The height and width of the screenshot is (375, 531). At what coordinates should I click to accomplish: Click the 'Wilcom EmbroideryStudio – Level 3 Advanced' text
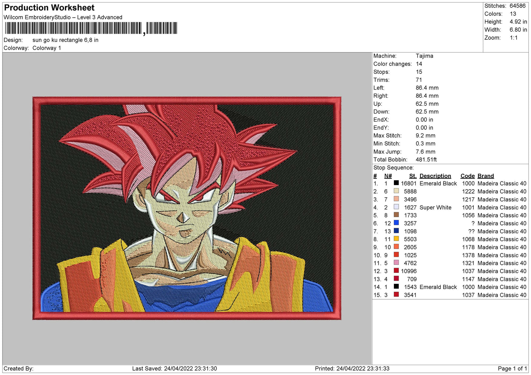coord(63,17)
